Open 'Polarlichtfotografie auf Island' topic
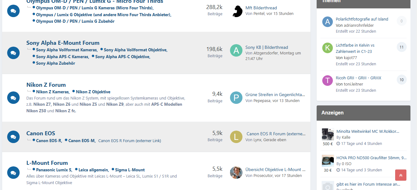The height and width of the screenshot is (190, 417). (x=362, y=19)
